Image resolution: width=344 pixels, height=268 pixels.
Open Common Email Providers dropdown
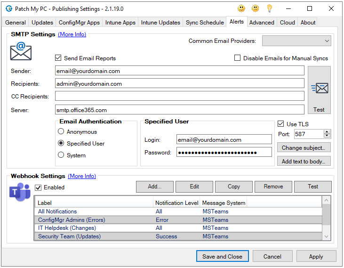click(x=296, y=41)
